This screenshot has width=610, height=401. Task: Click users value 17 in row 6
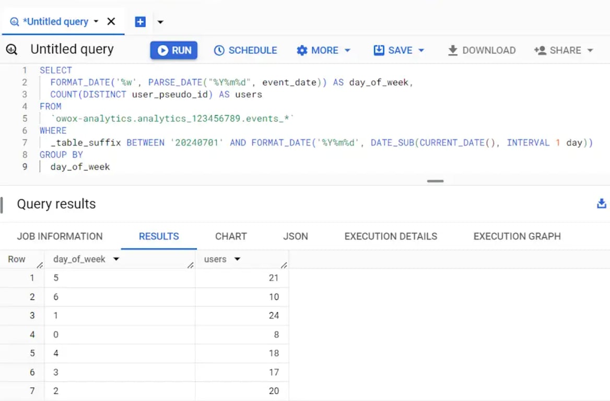(x=274, y=372)
